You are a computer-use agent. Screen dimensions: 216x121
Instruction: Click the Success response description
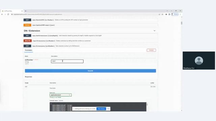pos(53,88)
